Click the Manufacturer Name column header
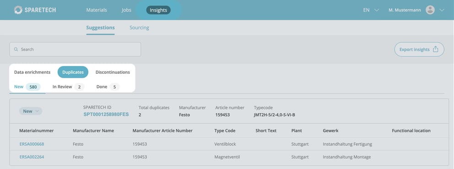454x169 pixels. [x=93, y=131]
